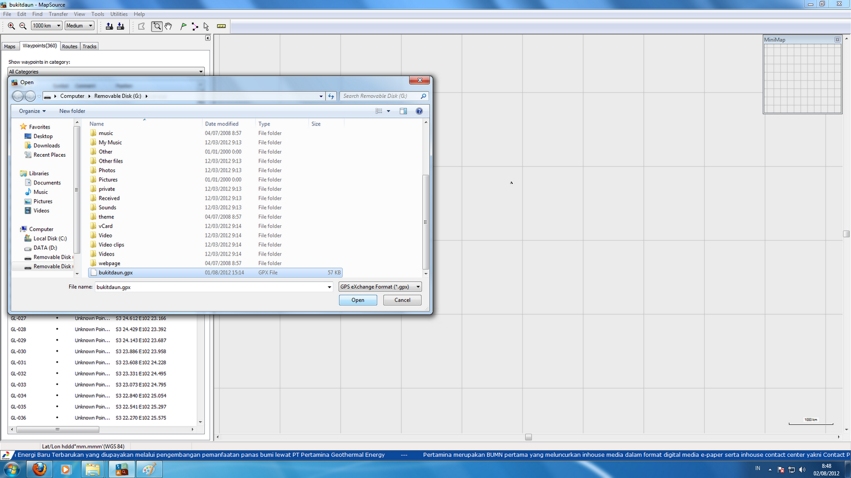Switch to the Tracks tab
Image resolution: width=851 pixels, height=478 pixels.
point(89,46)
